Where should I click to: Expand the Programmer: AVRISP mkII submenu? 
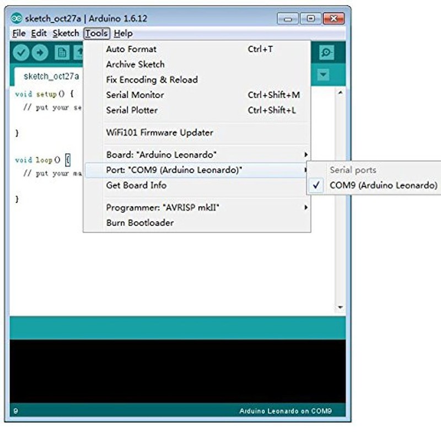coord(197,208)
